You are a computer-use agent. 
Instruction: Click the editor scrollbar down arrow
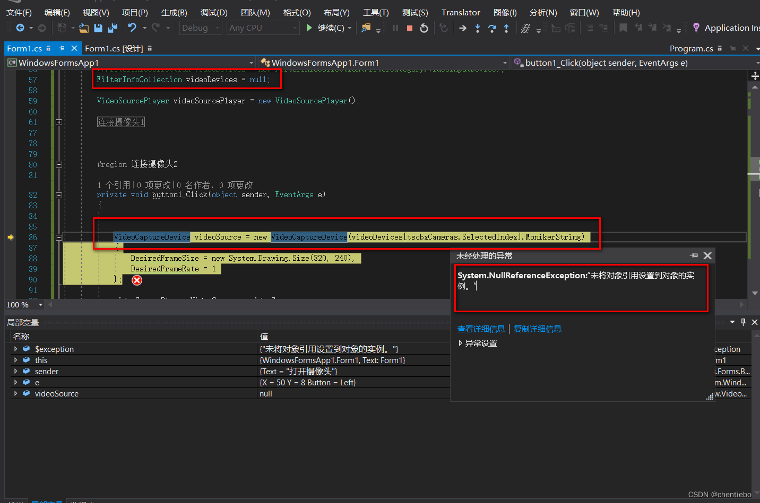pyautogui.click(x=755, y=293)
